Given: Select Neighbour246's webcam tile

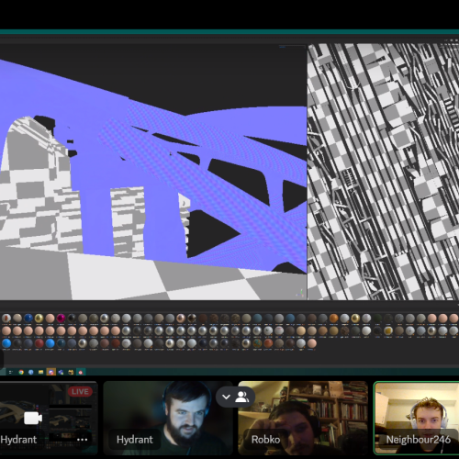Looking at the screenshot, I should (x=417, y=418).
